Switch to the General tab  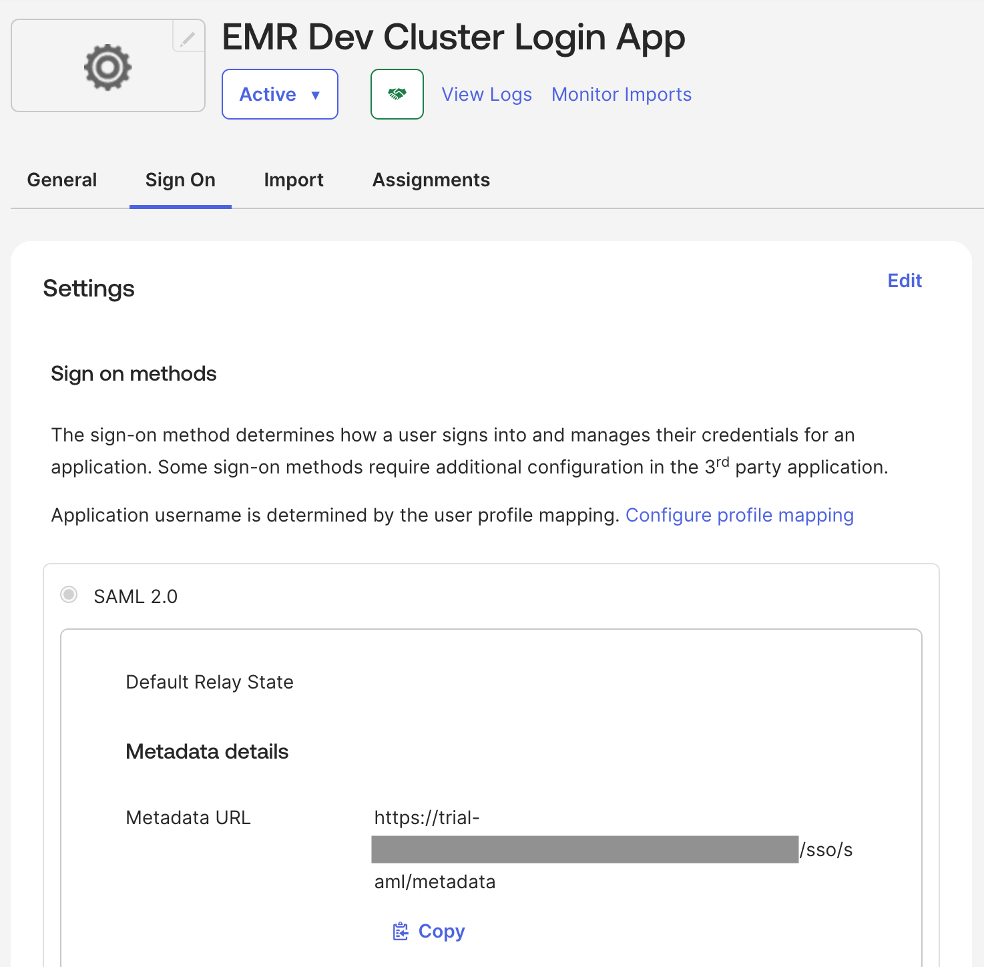[x=62, y=180]
